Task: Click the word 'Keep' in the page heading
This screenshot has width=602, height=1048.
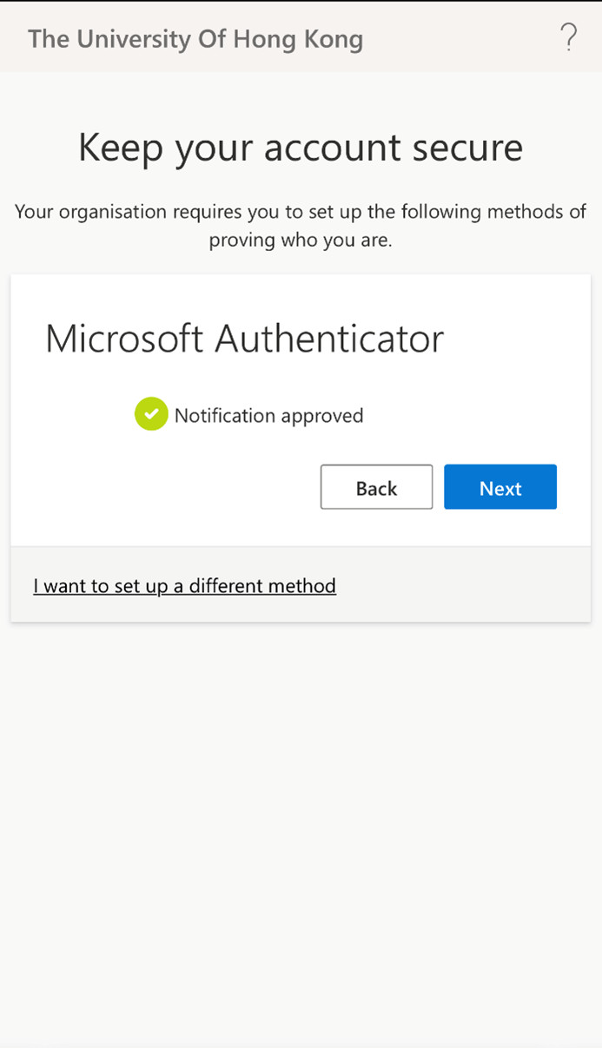Action: click(121, 147)
